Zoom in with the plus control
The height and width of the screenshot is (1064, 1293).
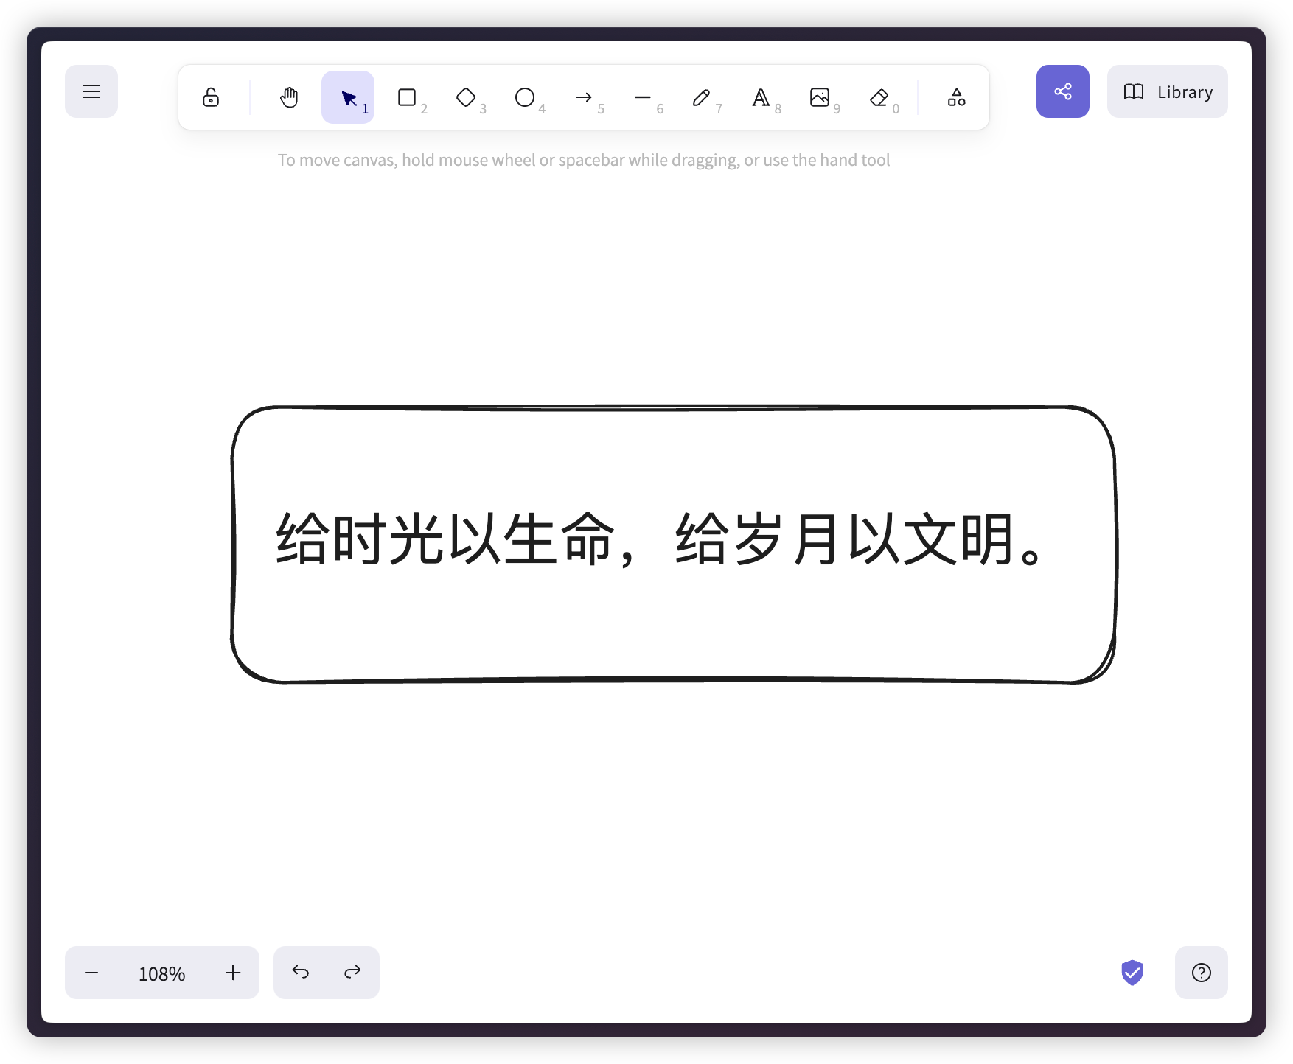point(232,973)
